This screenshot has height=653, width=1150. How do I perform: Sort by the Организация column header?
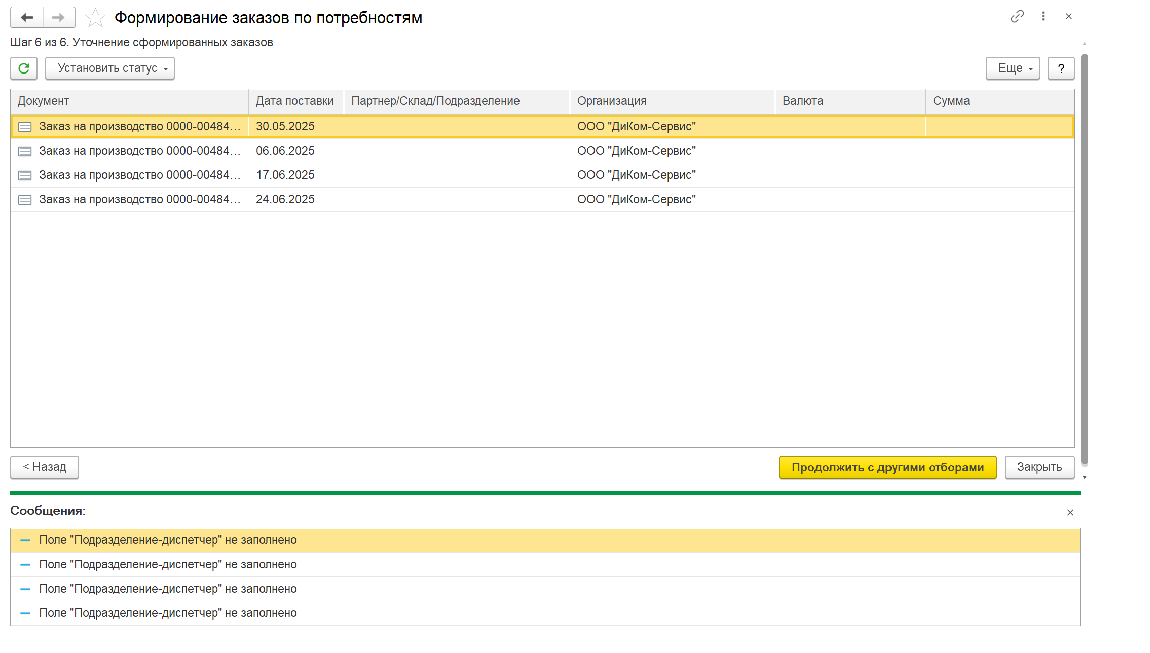tap(611, 101)
